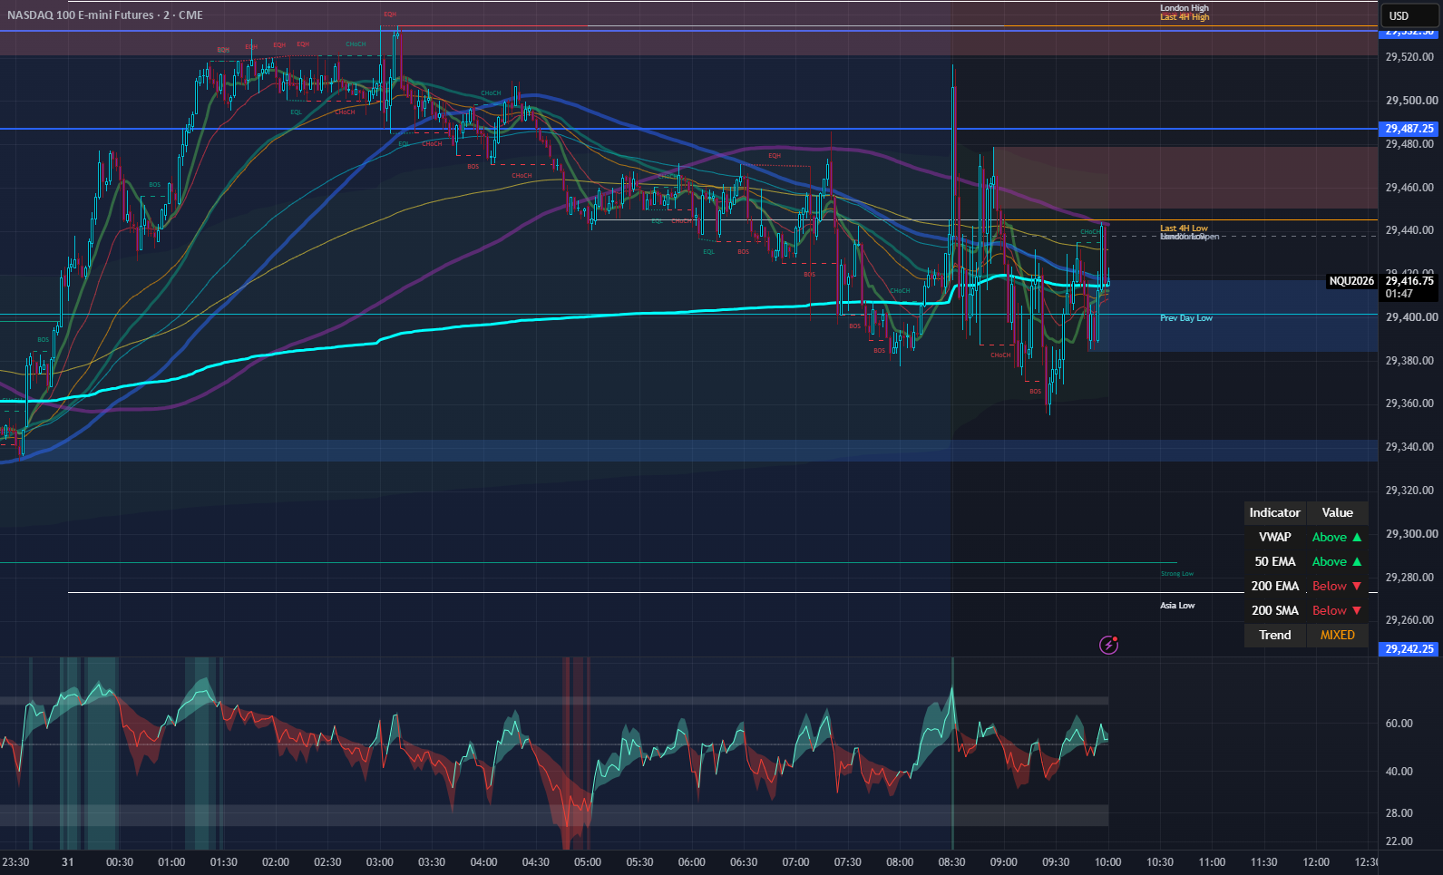The width and height of the screenshot is (1443, 875).
Task: Click the 10:00 time axis label
Action: click(x=1107, y=862)
